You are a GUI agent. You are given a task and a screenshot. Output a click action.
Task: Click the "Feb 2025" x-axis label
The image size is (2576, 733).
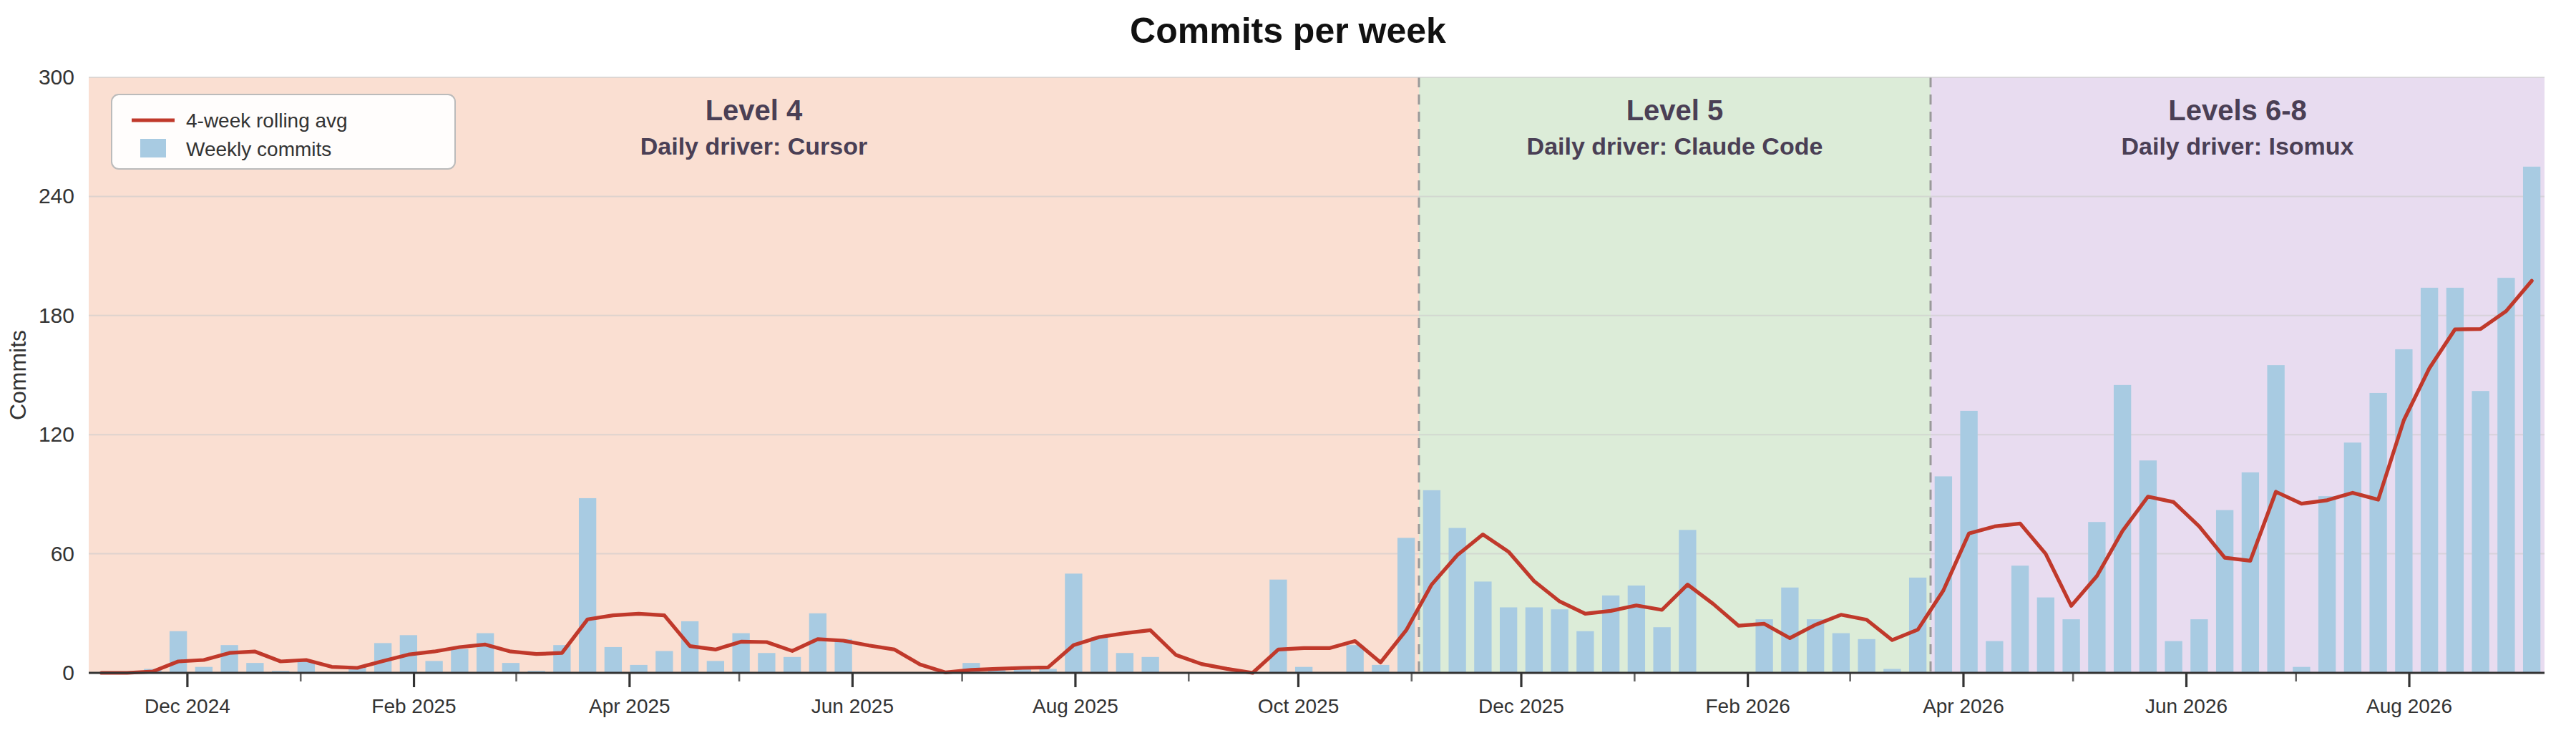tap(414, 706)
